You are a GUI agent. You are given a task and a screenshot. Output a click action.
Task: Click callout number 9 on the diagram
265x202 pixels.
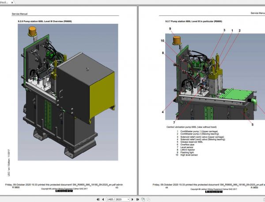[170, 29]
